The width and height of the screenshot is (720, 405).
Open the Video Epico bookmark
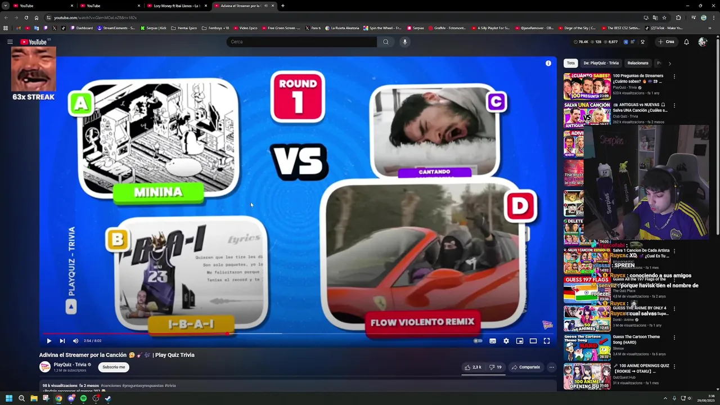pos(245,28)
